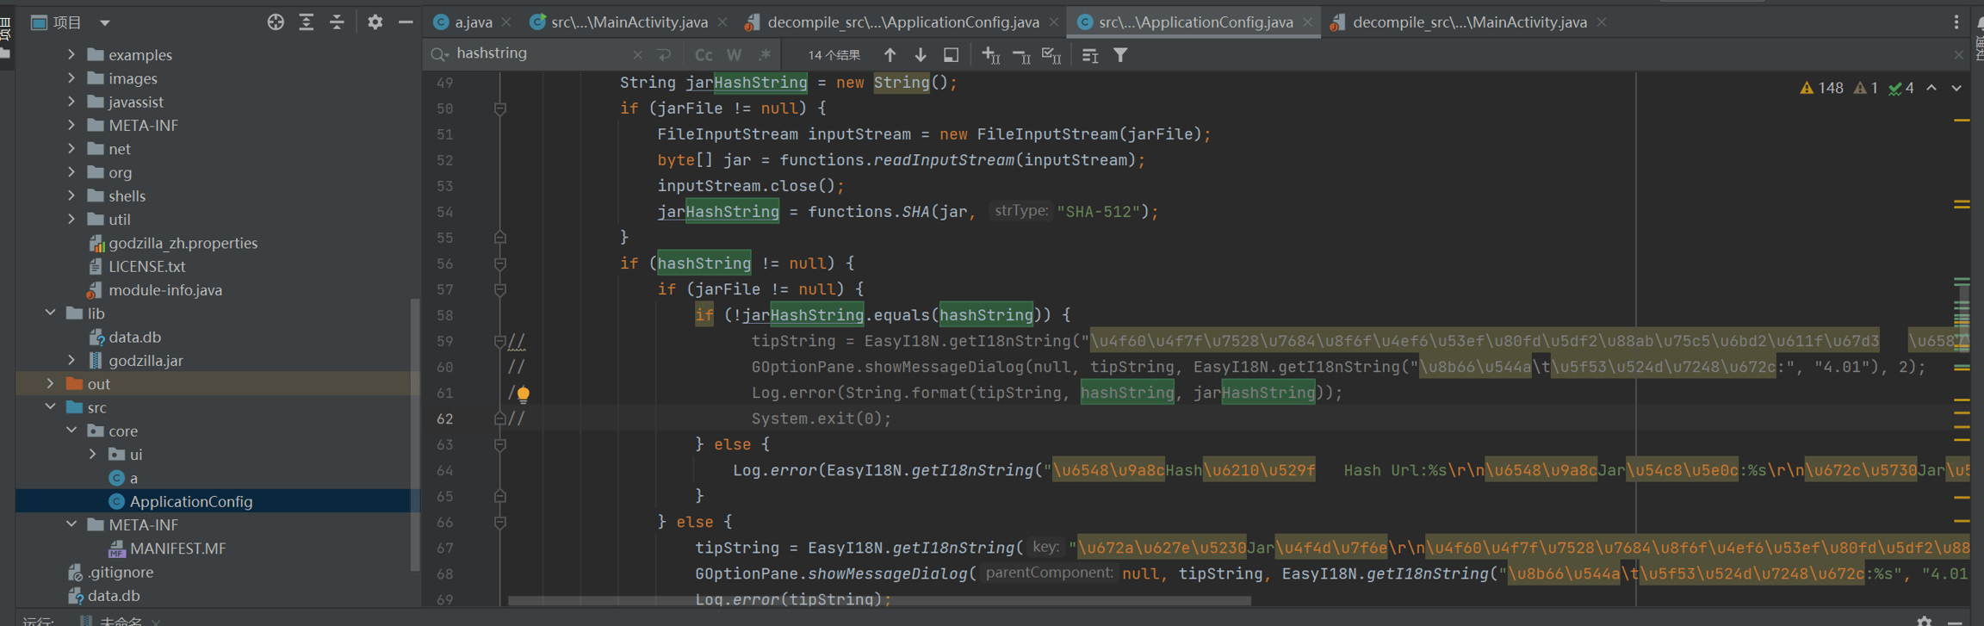Collapse the src folder in tree
The height and width of the screenshot is (626, 1984).
click(51, 407)
